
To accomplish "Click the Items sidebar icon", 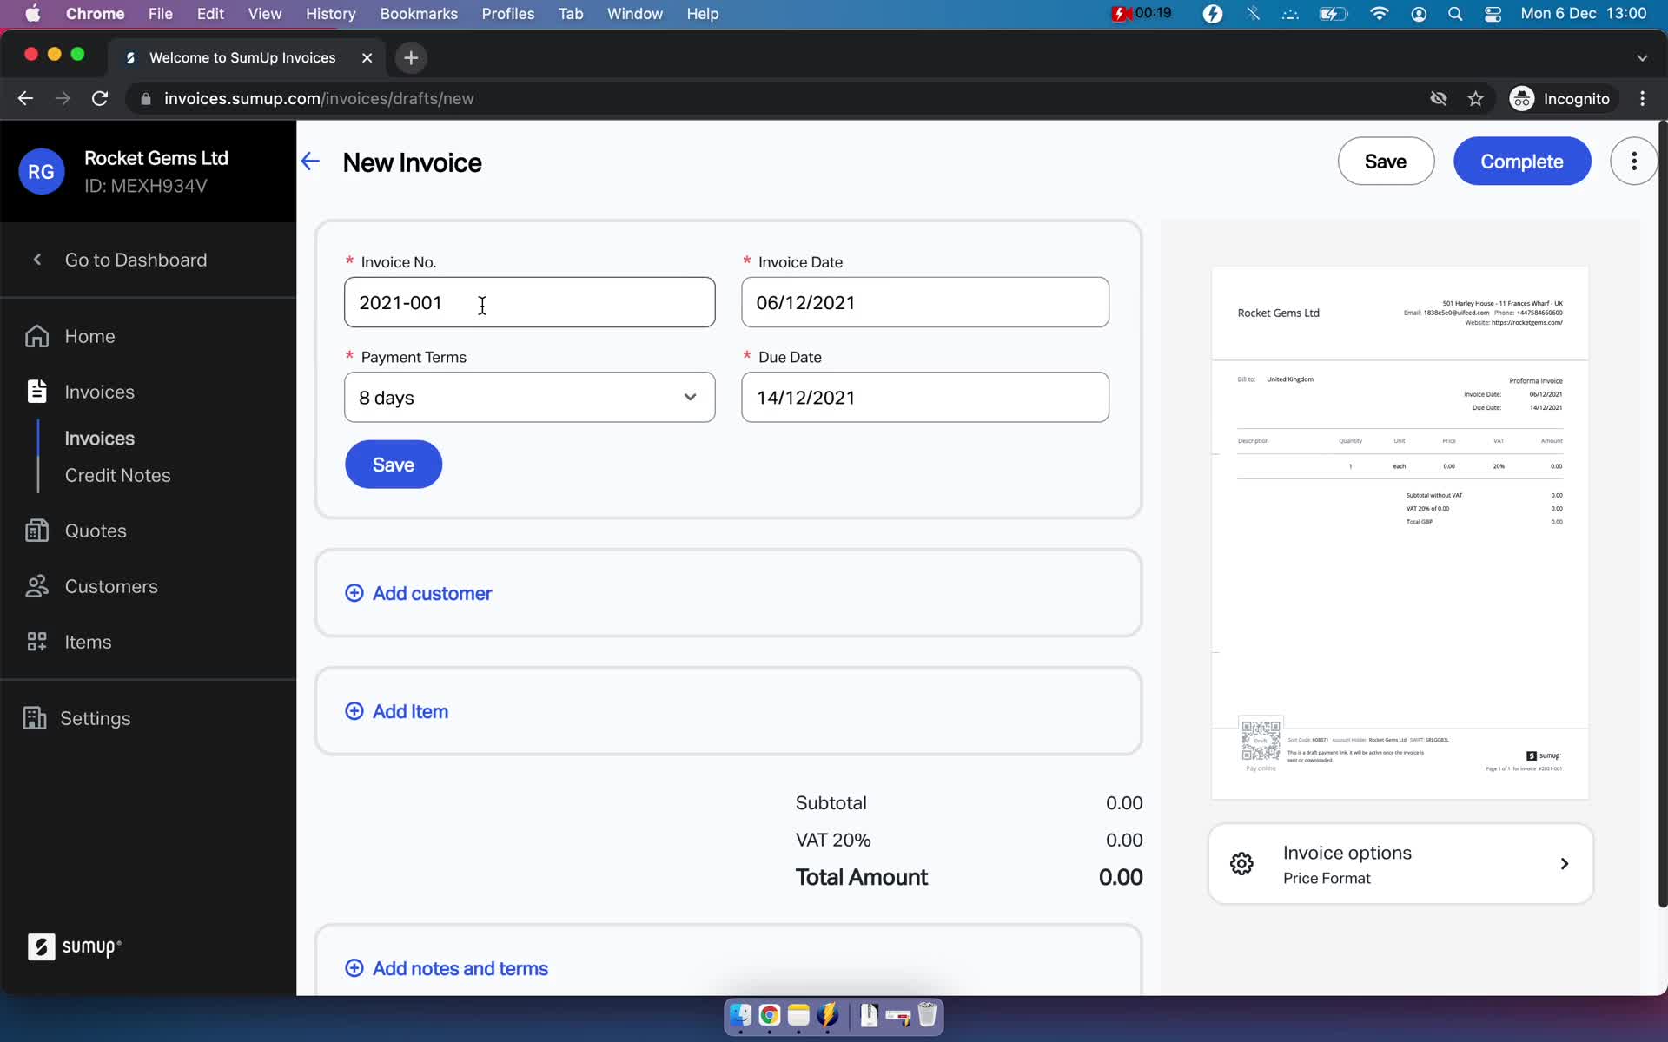I will 35,641.
